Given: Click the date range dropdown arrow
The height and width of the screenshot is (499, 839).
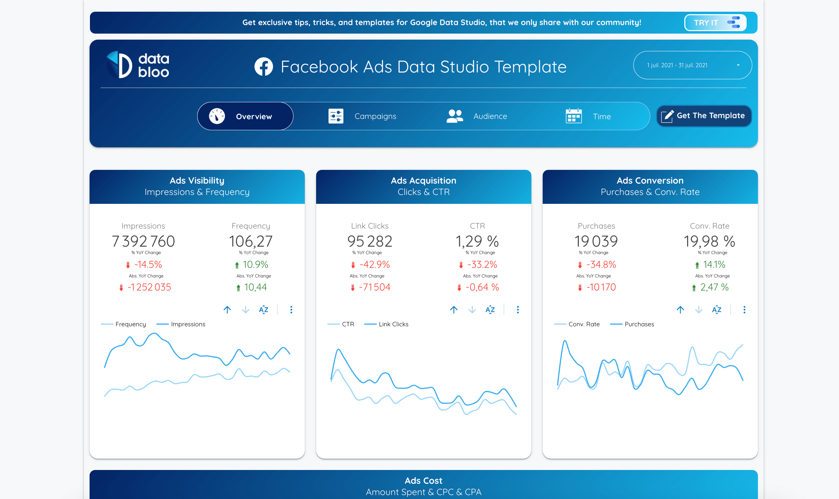Looking at the screenshot, I should point(738,65).
